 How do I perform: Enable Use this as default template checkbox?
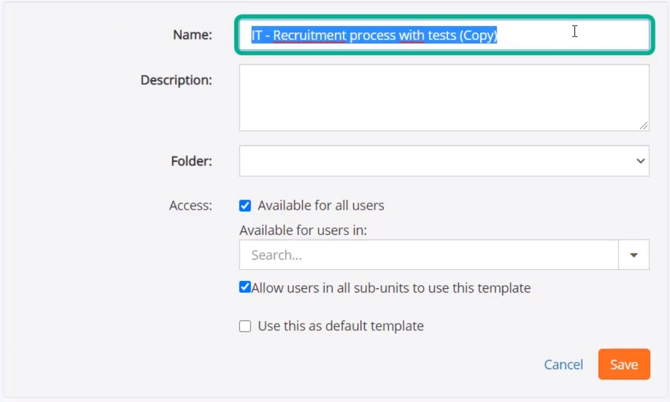(x=245, y=327)
